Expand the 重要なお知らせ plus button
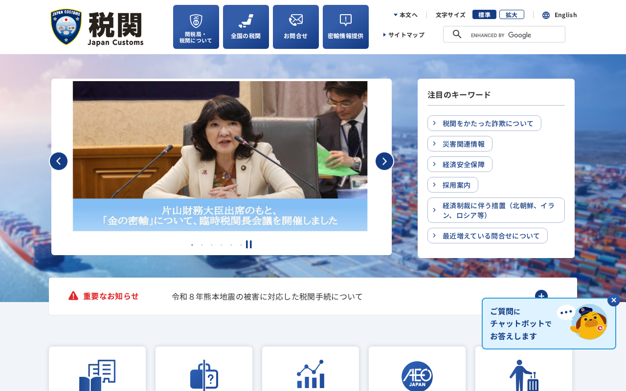 [x=541, y=296]
